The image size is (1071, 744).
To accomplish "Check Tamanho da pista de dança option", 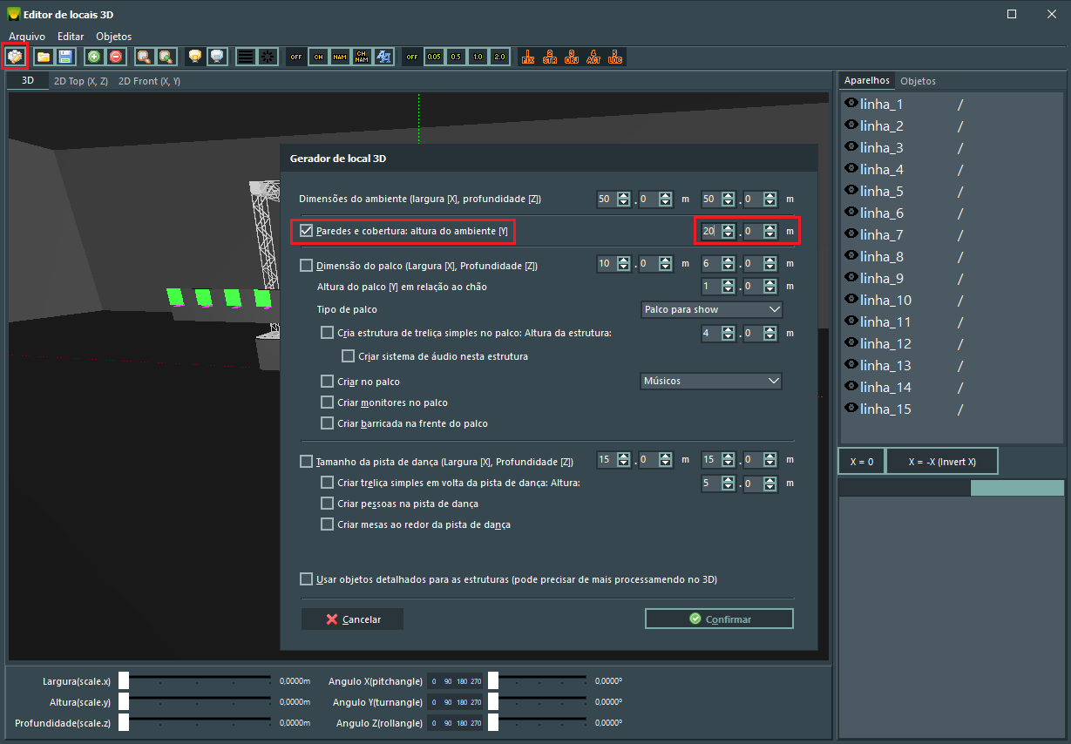I will 306,461.
